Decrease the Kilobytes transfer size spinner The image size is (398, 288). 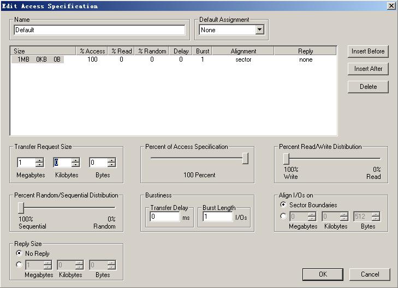75,165
